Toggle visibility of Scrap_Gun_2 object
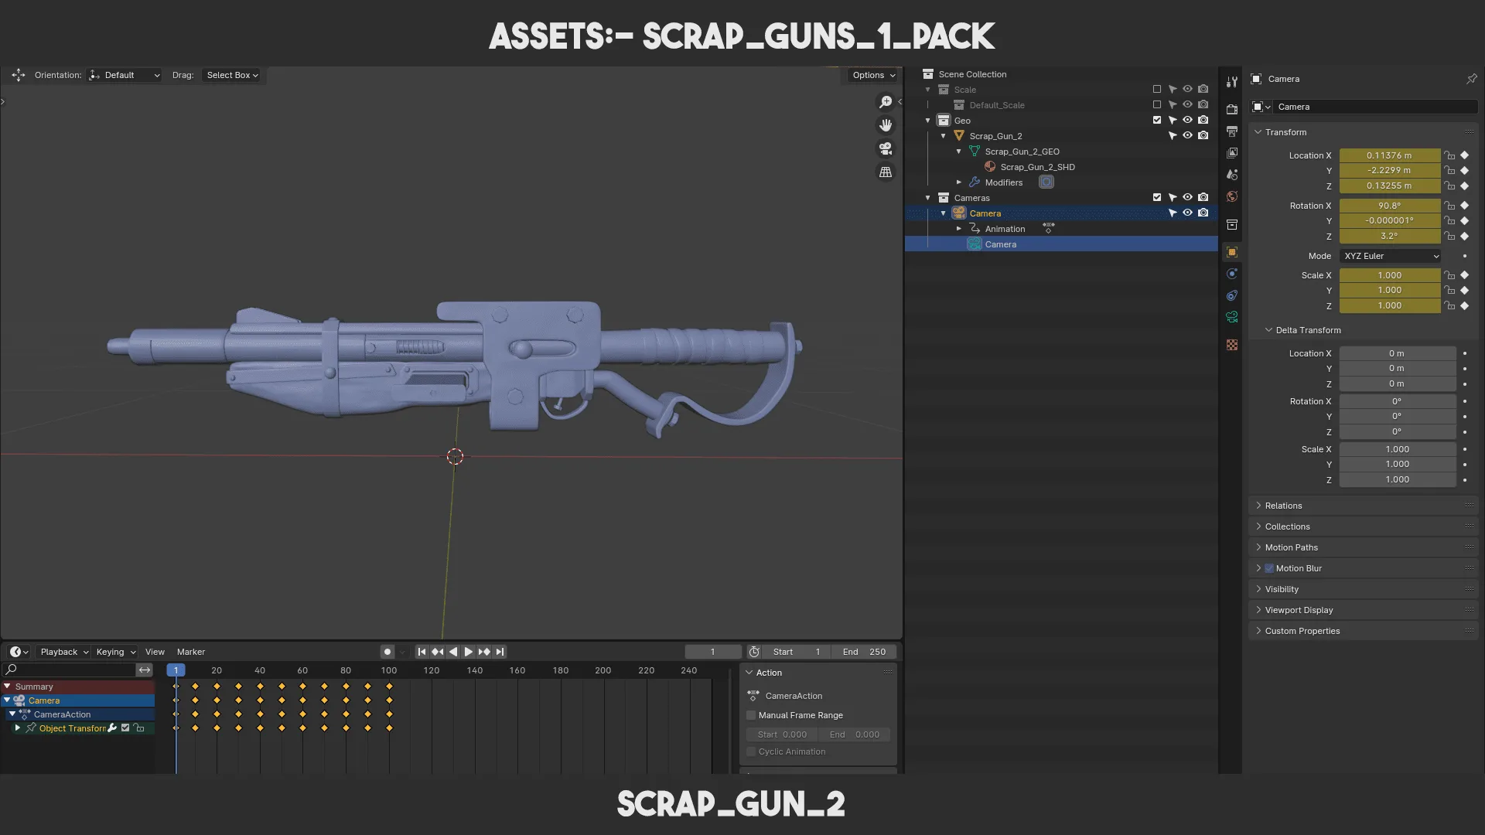 (x=1187, y=135)
